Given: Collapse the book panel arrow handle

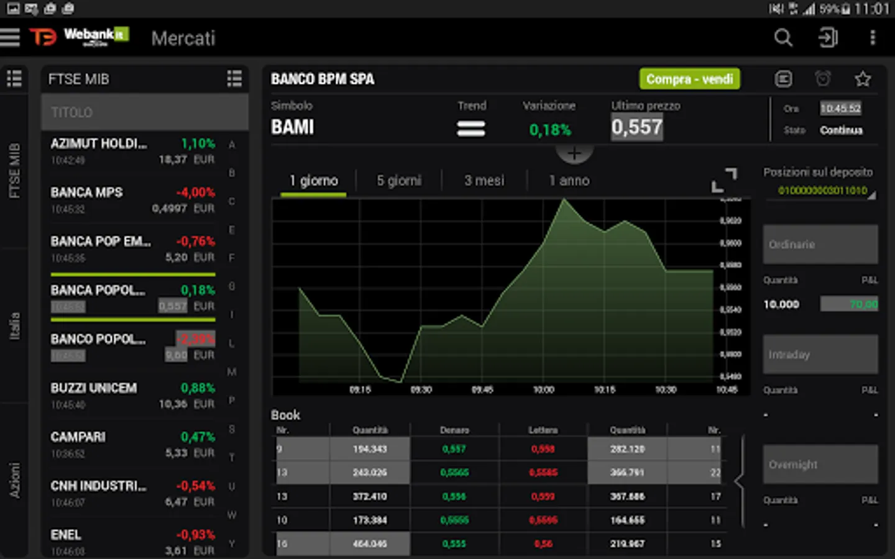Looking at the screenshot, I should [x=740, y=481].
